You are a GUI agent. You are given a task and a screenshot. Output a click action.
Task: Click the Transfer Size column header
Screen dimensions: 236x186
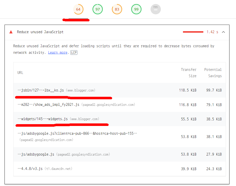[189, 73]
